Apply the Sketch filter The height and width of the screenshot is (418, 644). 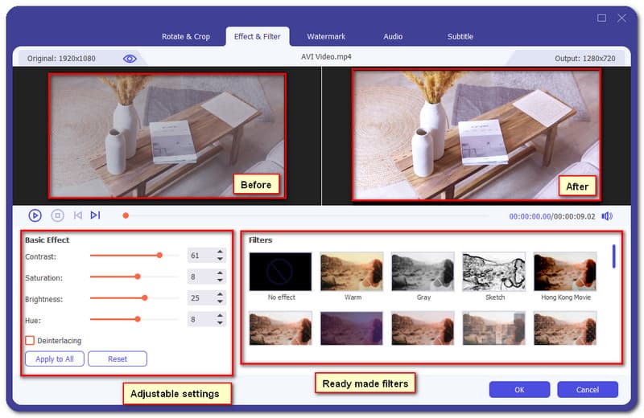(494, 272)
